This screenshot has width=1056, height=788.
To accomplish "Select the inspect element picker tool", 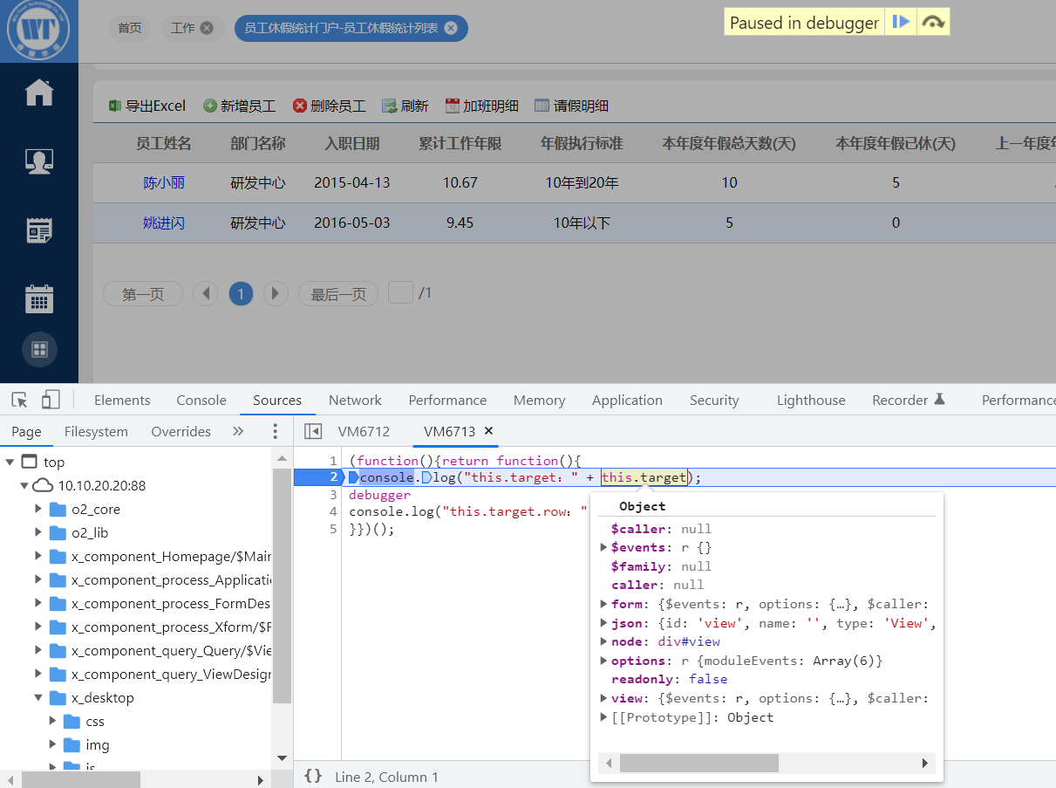I will click(19, 400).
